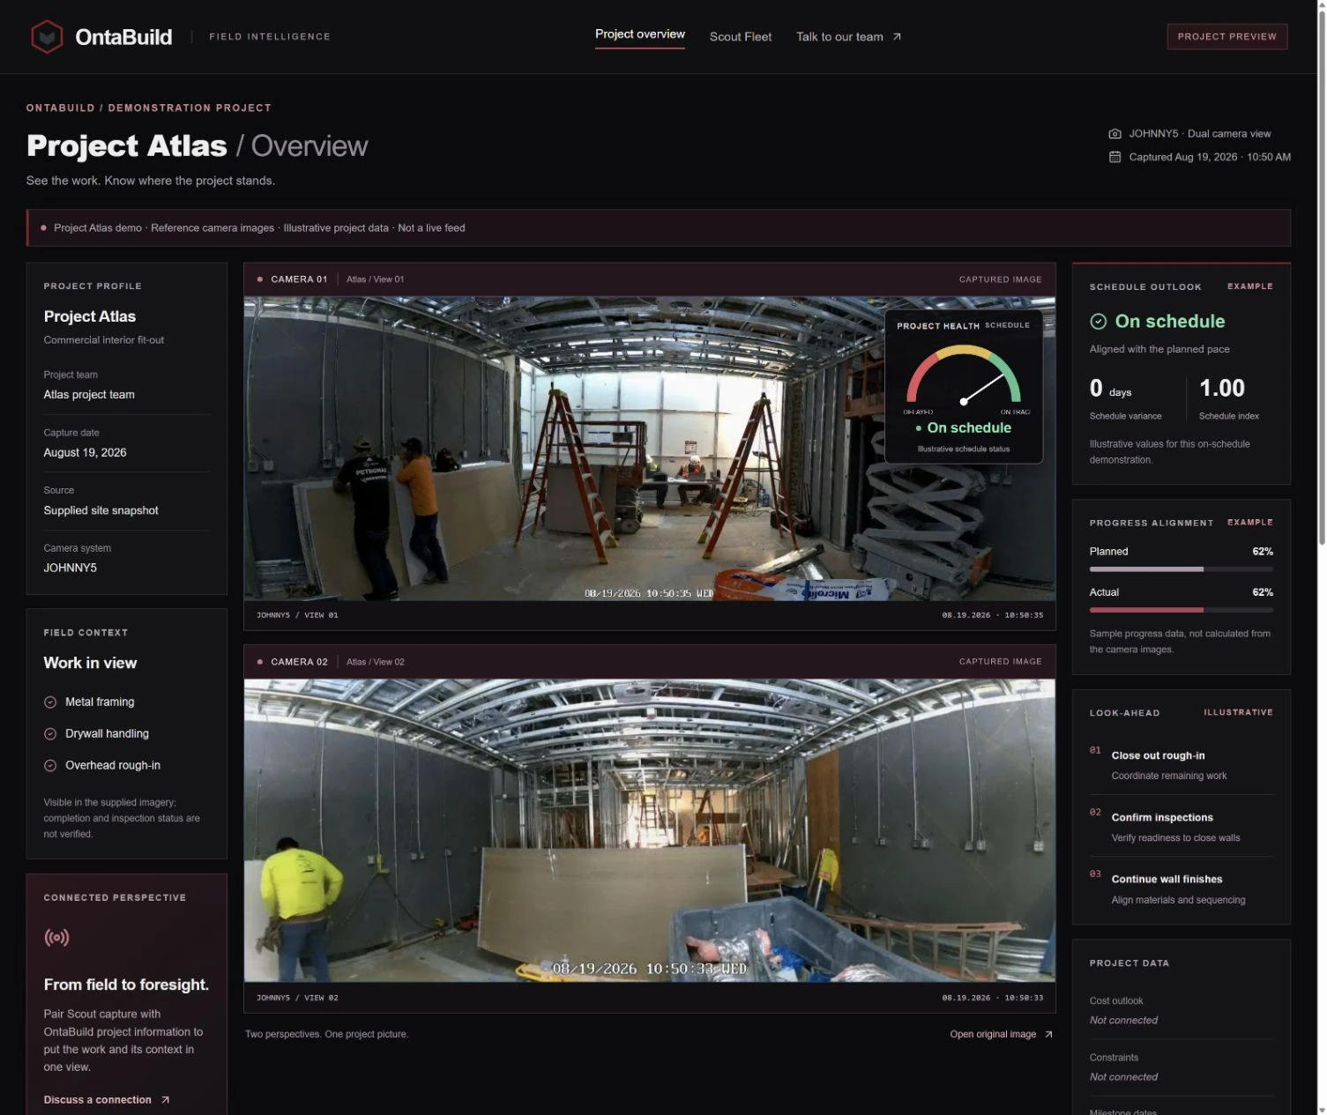Click the check icon beside Metal framing

50,702
